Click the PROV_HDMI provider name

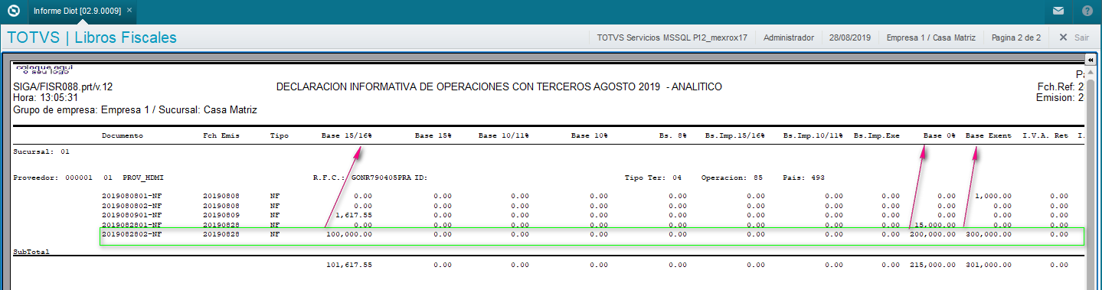[x=143, y=178]
